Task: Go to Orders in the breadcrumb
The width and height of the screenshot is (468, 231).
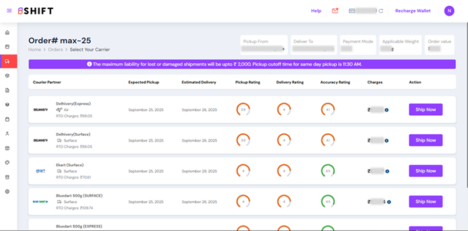Action: (55, 50)
